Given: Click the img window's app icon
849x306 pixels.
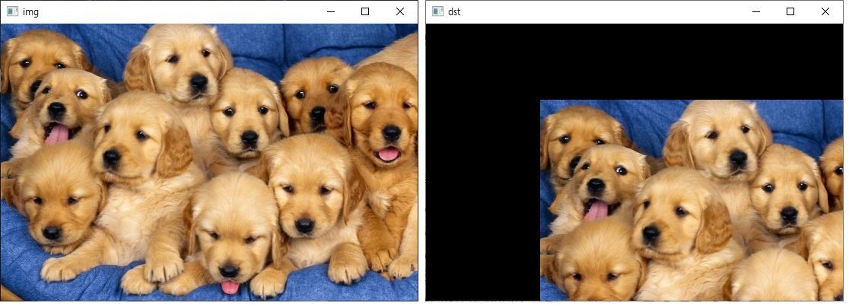Looking at the screenshot, I should pos(12,12).
